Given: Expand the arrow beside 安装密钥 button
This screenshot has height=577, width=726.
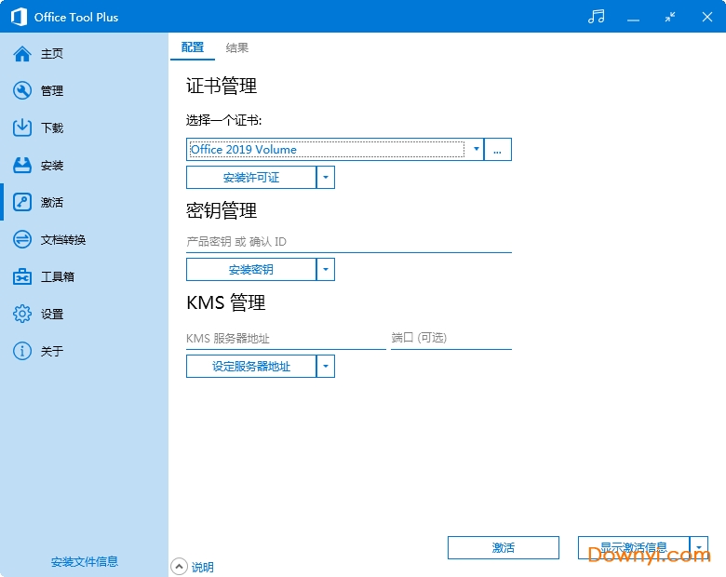Looking at the screenshot, I should point(326,270).
